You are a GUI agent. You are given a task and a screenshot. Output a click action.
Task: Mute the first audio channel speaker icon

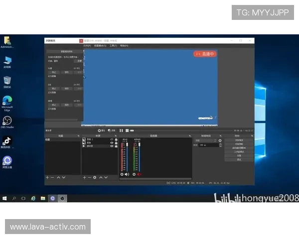[127, 174]
